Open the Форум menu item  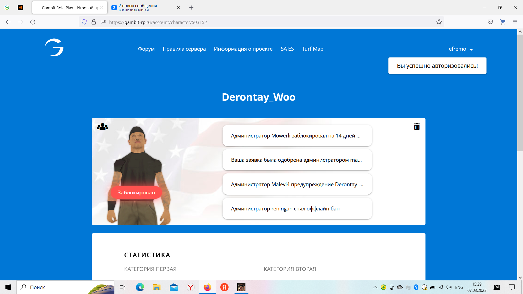point(146,49)
